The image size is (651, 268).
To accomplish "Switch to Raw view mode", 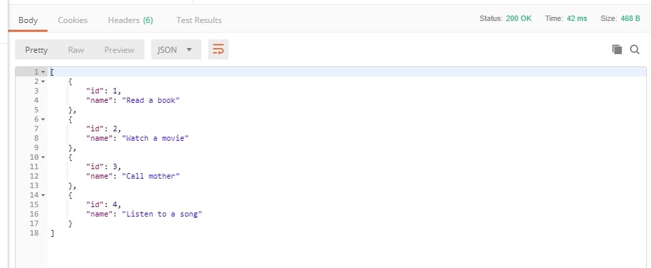I will [x=76, y=49].
